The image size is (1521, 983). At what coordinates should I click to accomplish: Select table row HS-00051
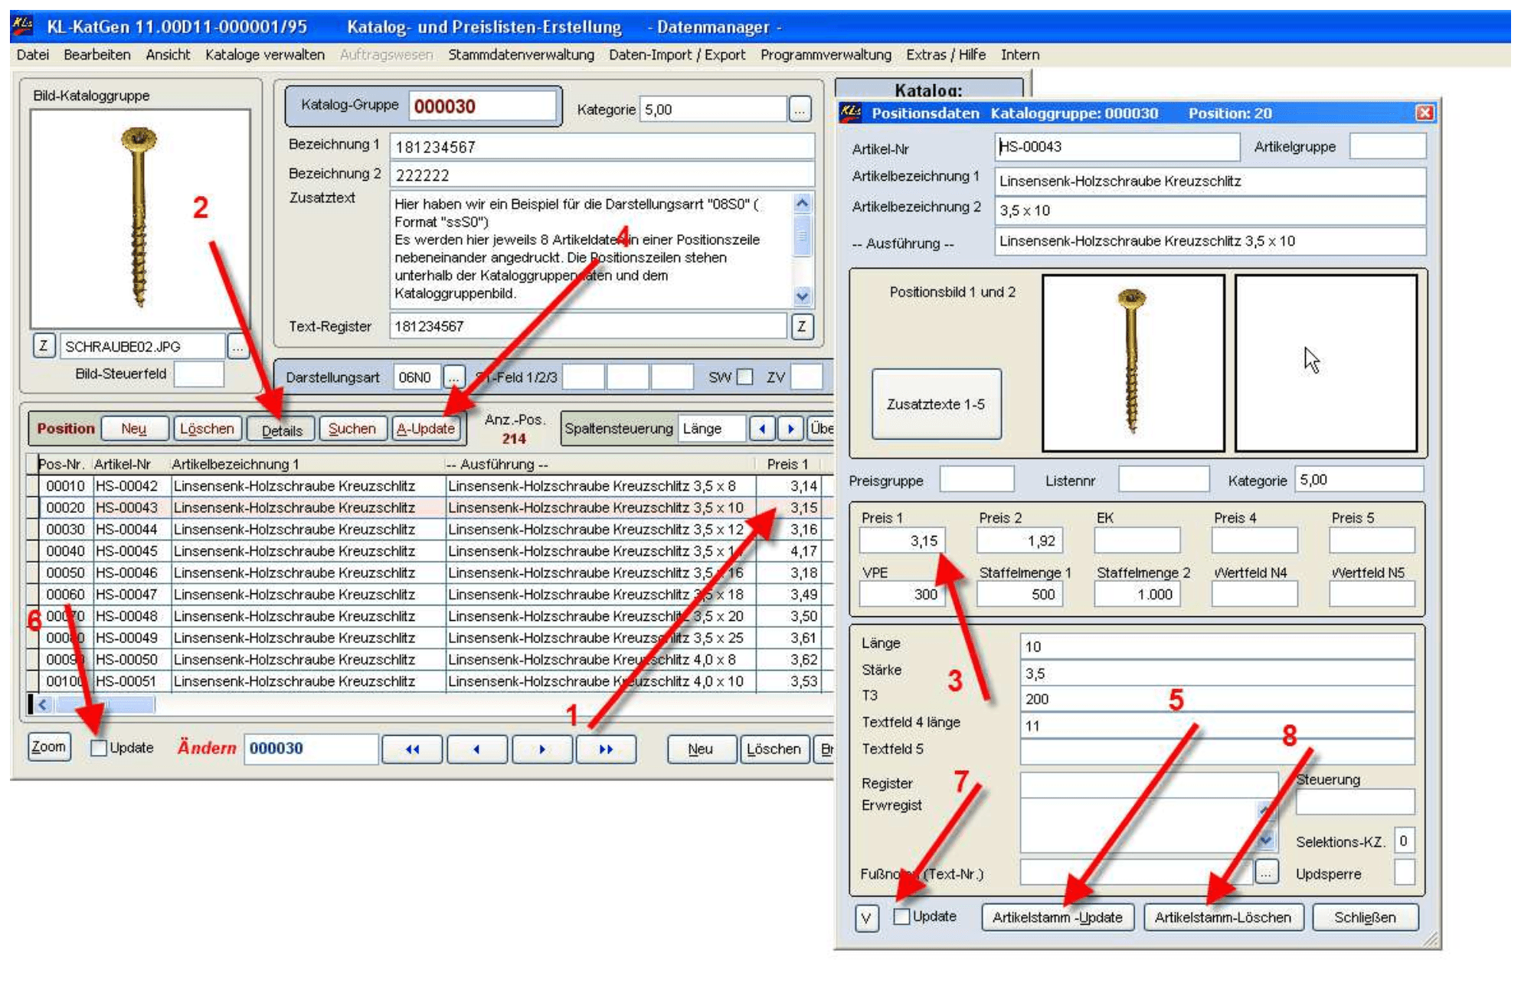pos(429,681)
